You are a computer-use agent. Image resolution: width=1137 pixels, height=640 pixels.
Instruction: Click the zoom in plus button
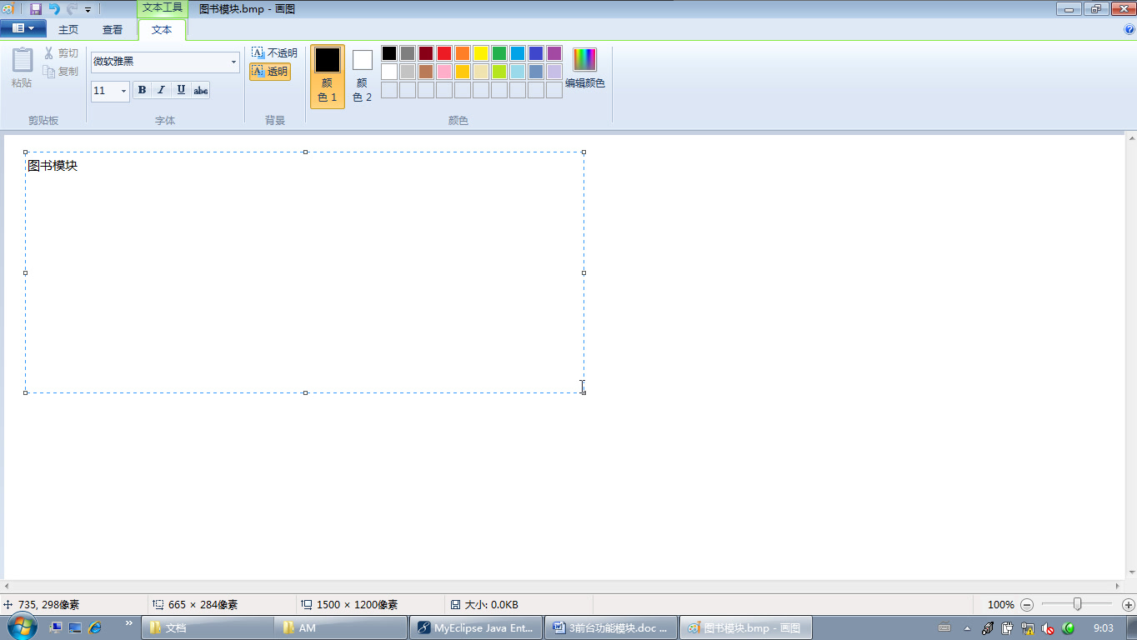[1129, 605]
